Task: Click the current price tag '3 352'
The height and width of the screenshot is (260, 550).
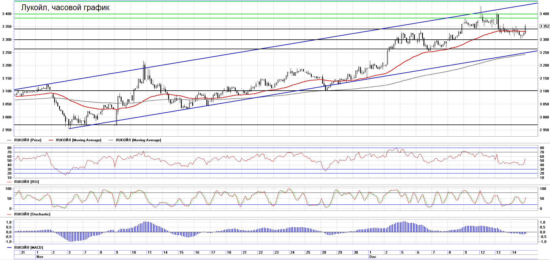Action: (x=544, y=26)
